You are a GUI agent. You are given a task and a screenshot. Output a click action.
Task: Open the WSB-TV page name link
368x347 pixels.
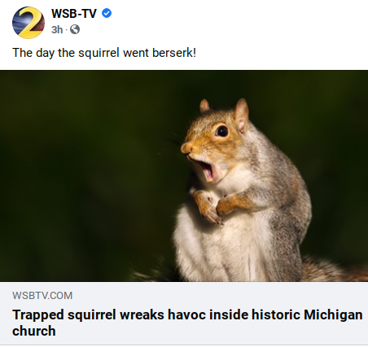point(74,13)
